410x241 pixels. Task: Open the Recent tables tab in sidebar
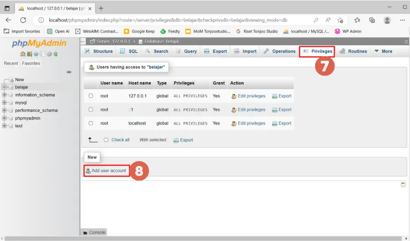pyautogui.click(x=11, y=63)
